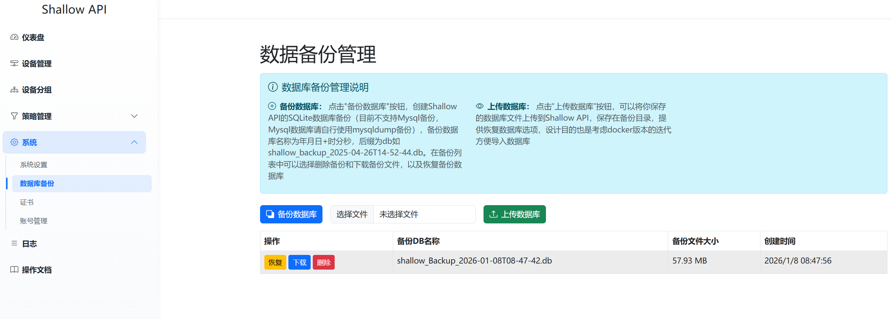891x319 pixels.
Task: Click the info icon in the notice header
Action: click(x=273, y=87)
